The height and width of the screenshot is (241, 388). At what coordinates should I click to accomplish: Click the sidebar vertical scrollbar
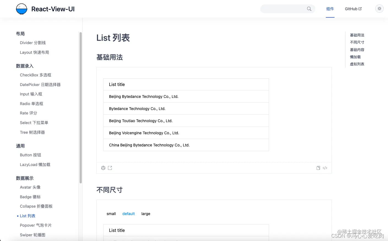81,108
